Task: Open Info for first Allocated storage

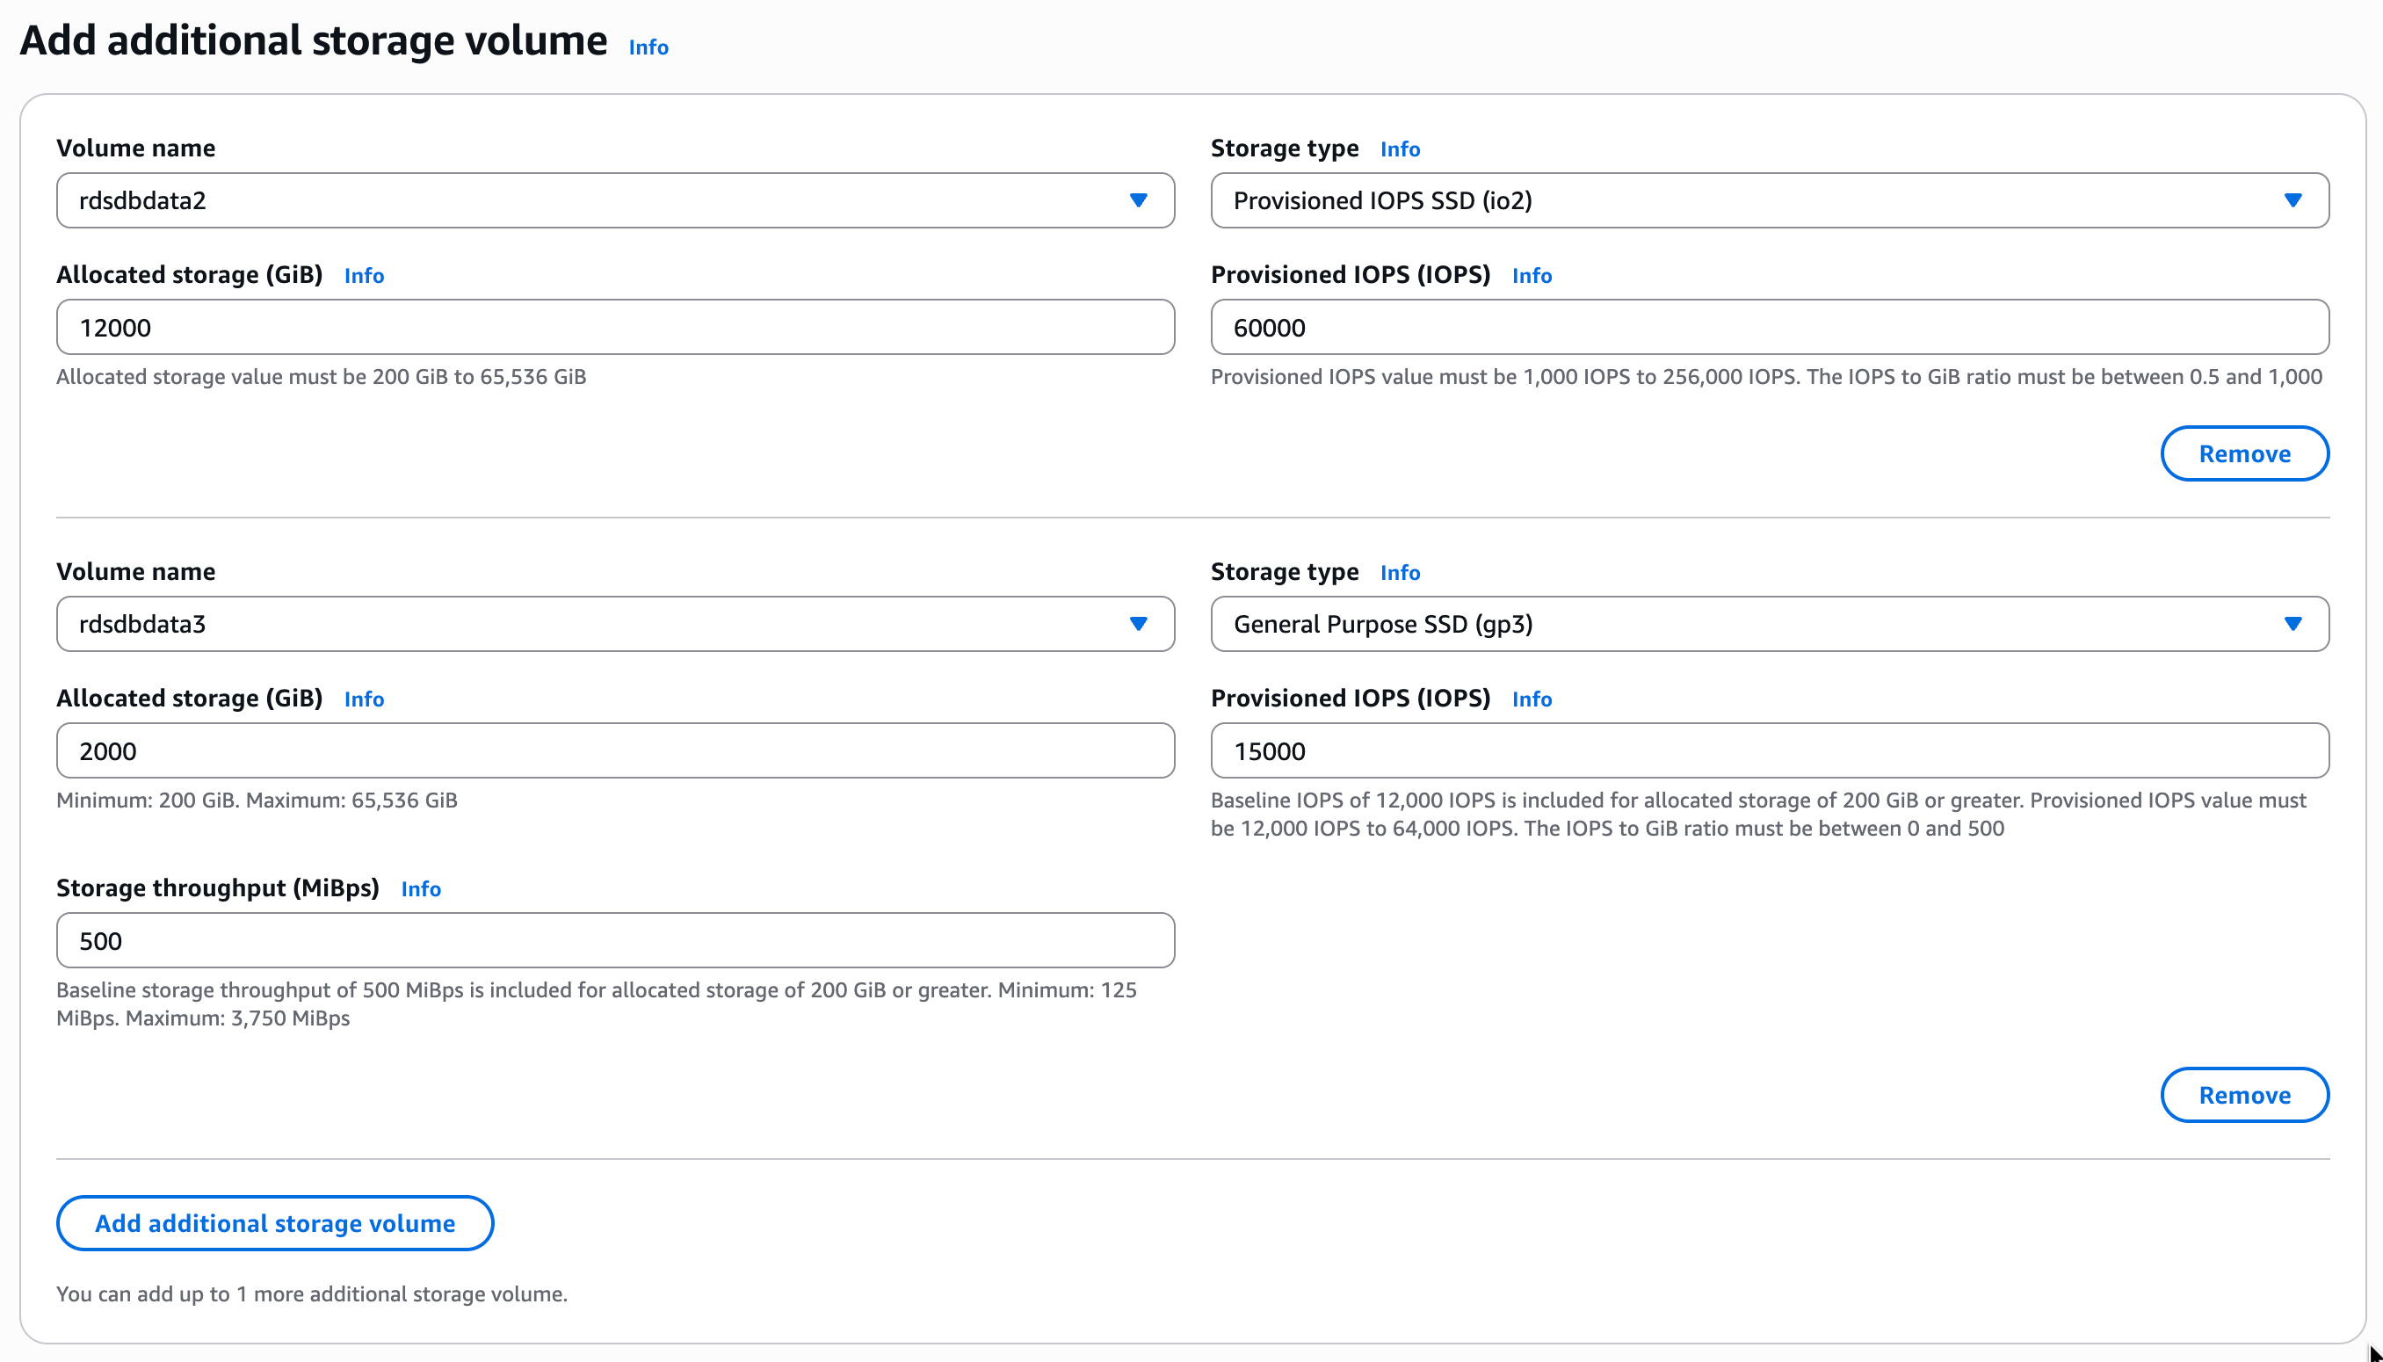Action: [x=364, y=276]
